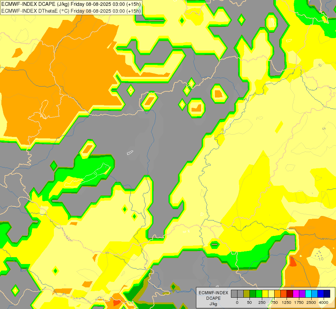Select the saturated yellow legend swatch
Screen dimensions: 336x309
[x=265, y=294]
